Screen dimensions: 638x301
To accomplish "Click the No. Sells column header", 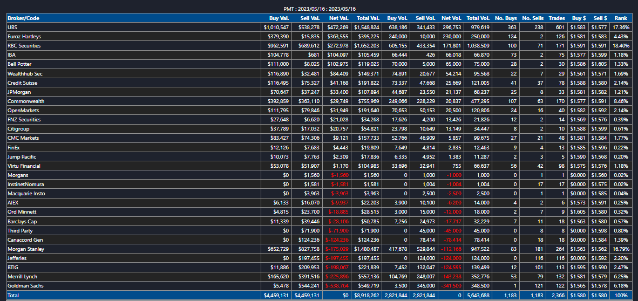I will tap(532, 18).
